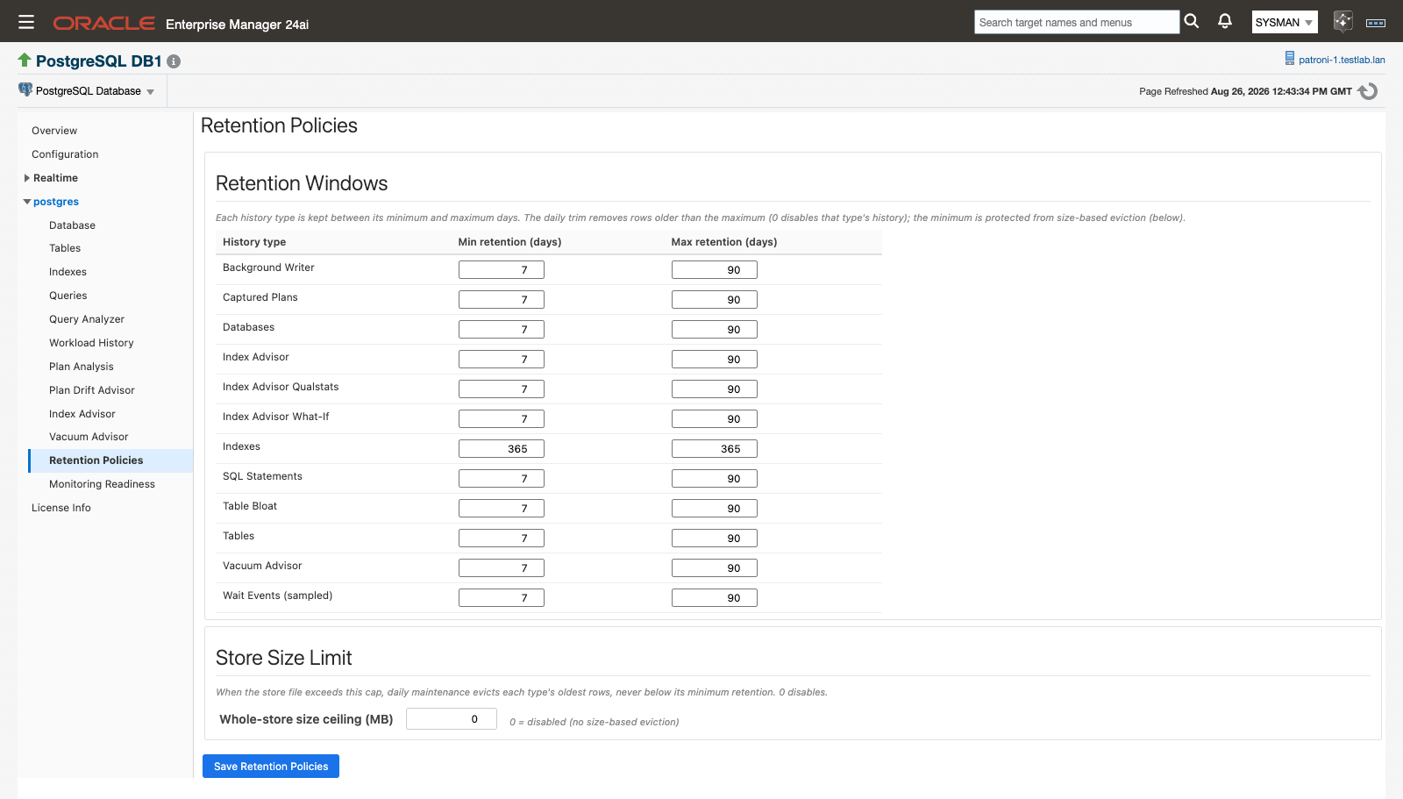The image size is (1403, 799).
Task: Open the patroni-1.testlab.lan host link
Action: pyautogui.click(x=1342, y=60)
